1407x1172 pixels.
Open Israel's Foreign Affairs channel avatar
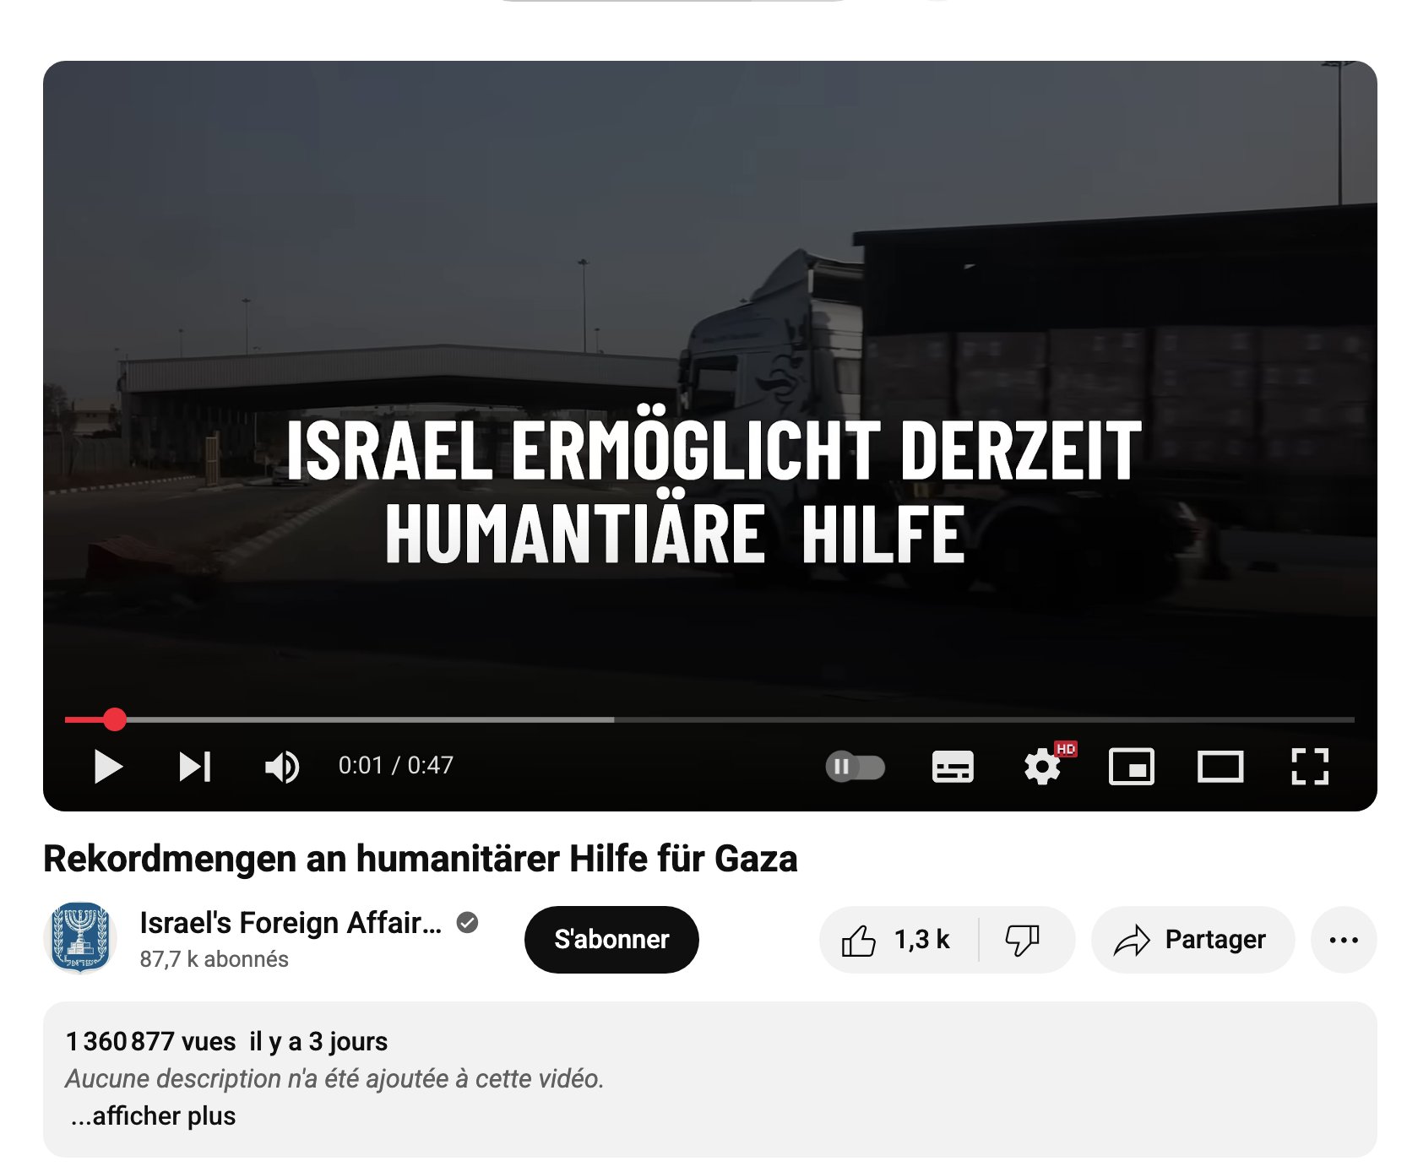pos(80,937)
